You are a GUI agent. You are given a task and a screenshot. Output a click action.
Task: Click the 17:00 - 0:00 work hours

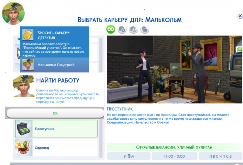pyautogui.click(x=174, y=156)
